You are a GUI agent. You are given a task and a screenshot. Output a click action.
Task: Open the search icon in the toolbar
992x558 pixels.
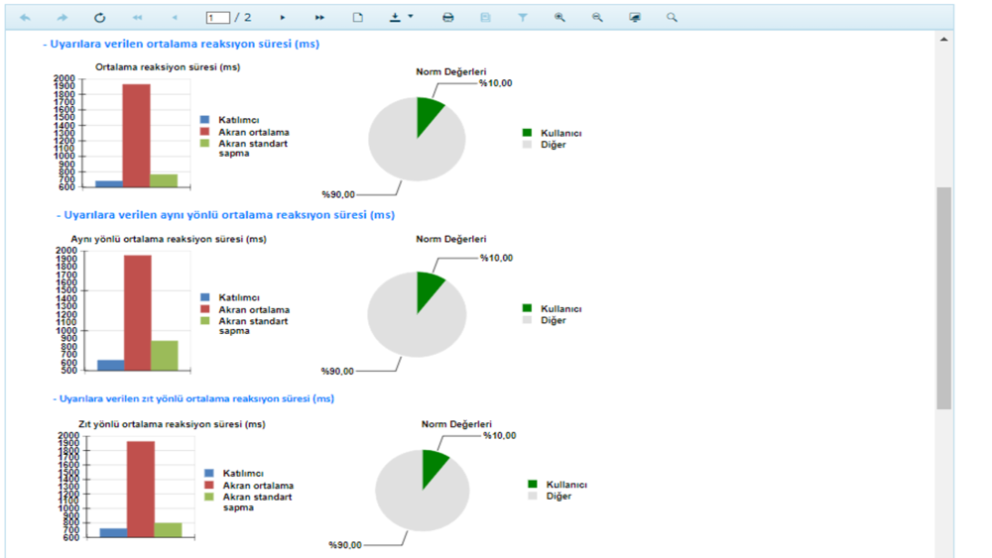[672, 18]
